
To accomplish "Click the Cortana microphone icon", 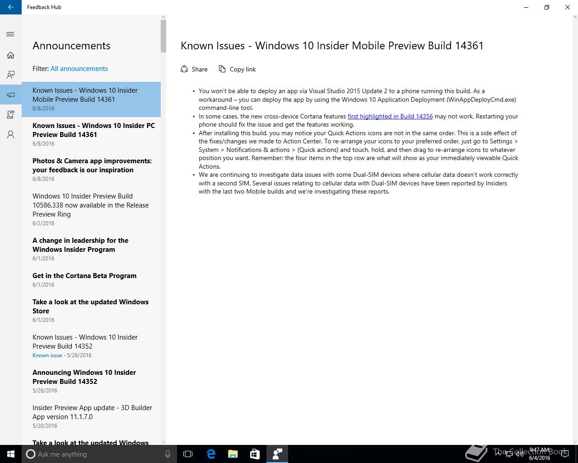I will (x=168, y=454).
